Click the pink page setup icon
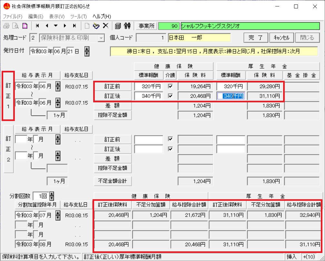 pos(25,26)
